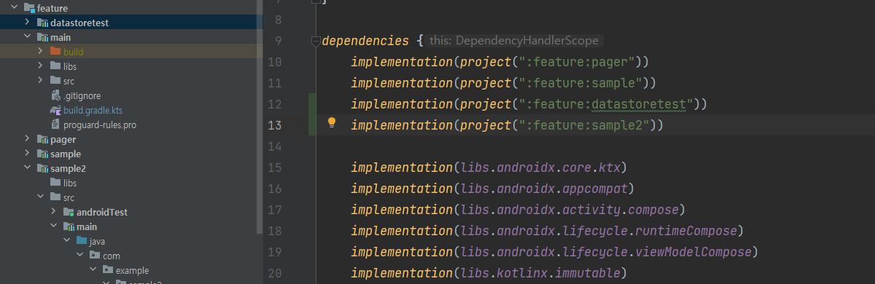This screenshot has width=875, height=284.
Task: Click the sample2 module icon
Action: coord(42,168)
